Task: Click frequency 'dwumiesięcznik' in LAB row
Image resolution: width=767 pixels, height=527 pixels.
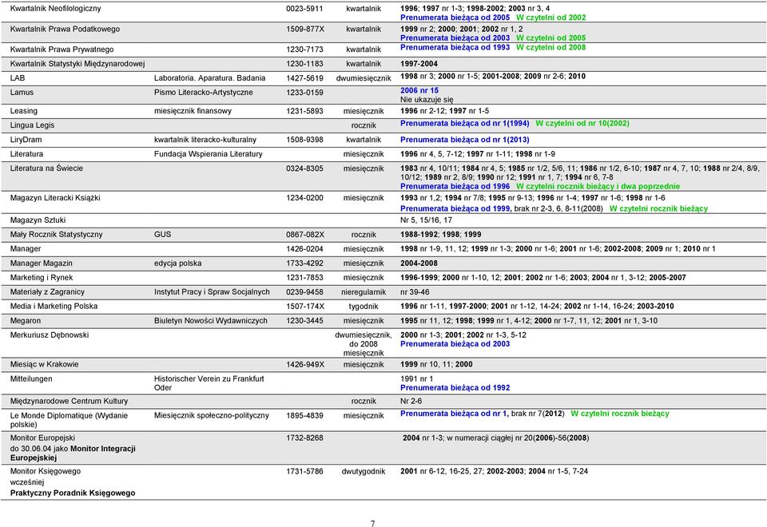Action: [x=364, y=78]
